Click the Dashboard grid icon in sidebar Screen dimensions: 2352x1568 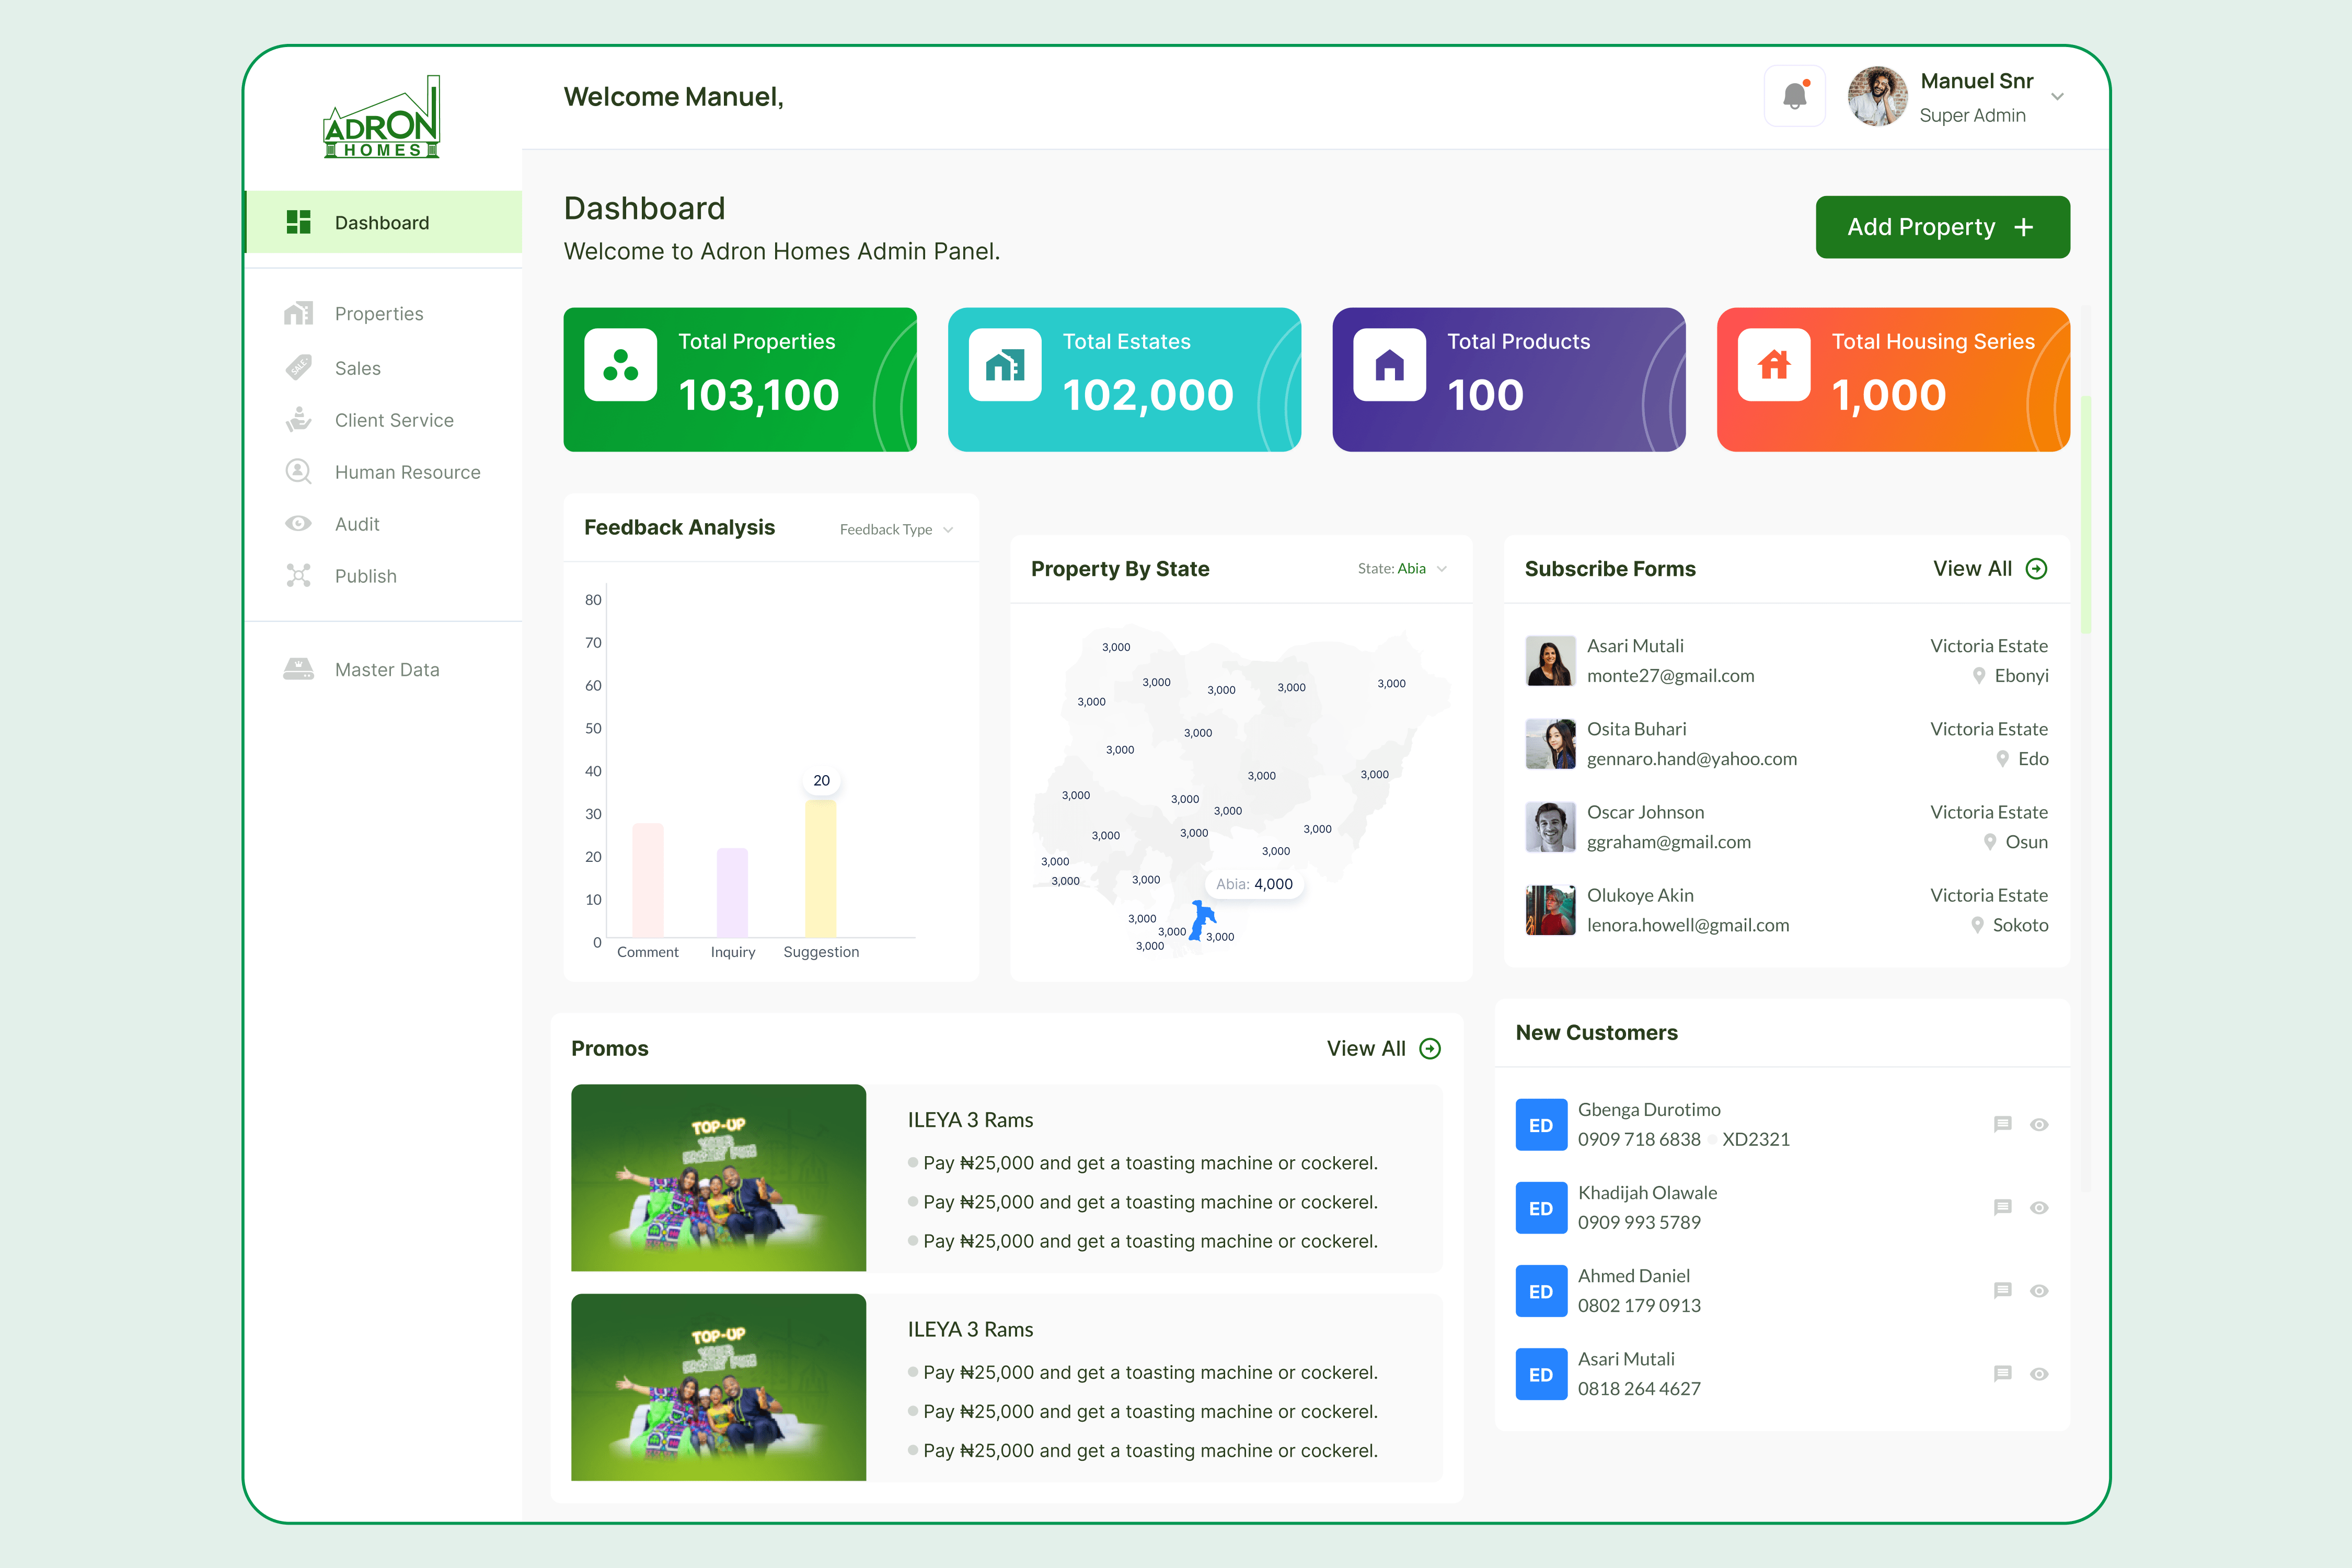pos(299,222)
